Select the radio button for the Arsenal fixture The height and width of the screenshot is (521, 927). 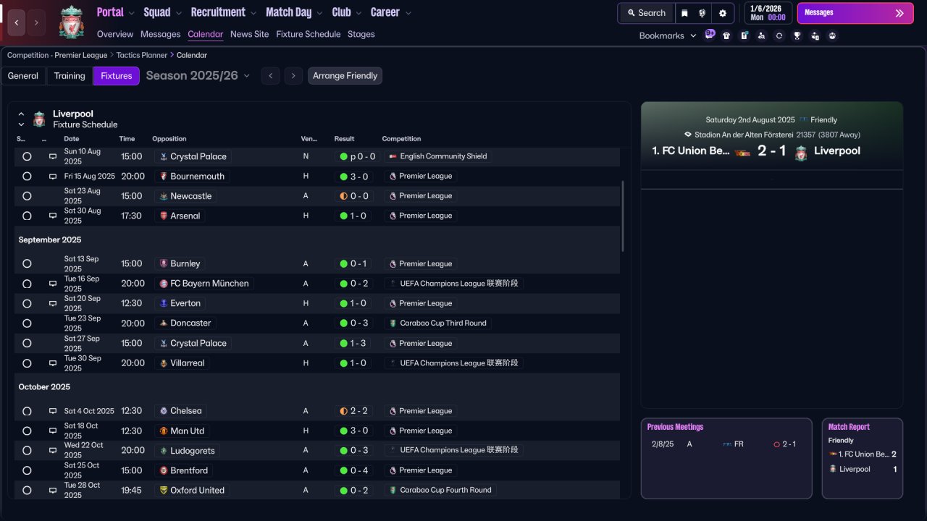(x=27, y=216)
